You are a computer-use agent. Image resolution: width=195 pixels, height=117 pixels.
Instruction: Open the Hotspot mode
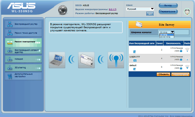tap(23, 59)
